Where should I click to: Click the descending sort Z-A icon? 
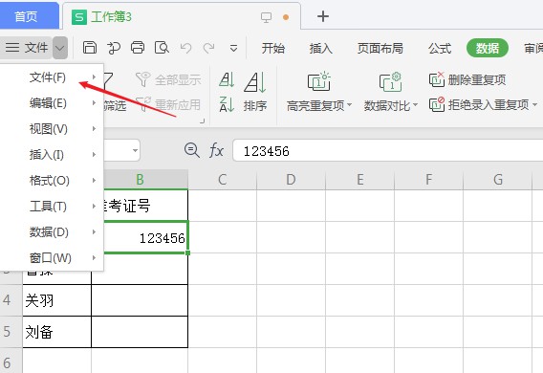point(227,104)
